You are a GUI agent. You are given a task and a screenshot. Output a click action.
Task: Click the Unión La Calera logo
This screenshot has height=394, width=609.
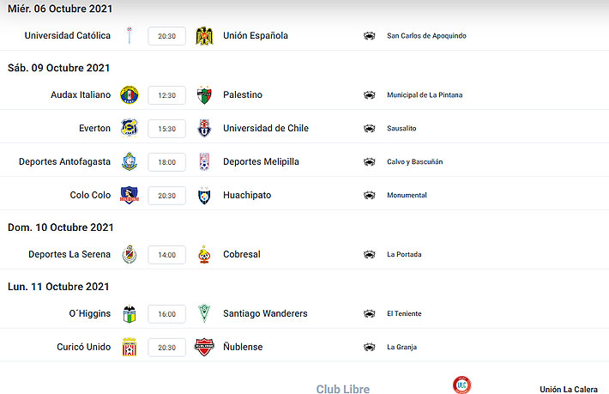point(462,385)
